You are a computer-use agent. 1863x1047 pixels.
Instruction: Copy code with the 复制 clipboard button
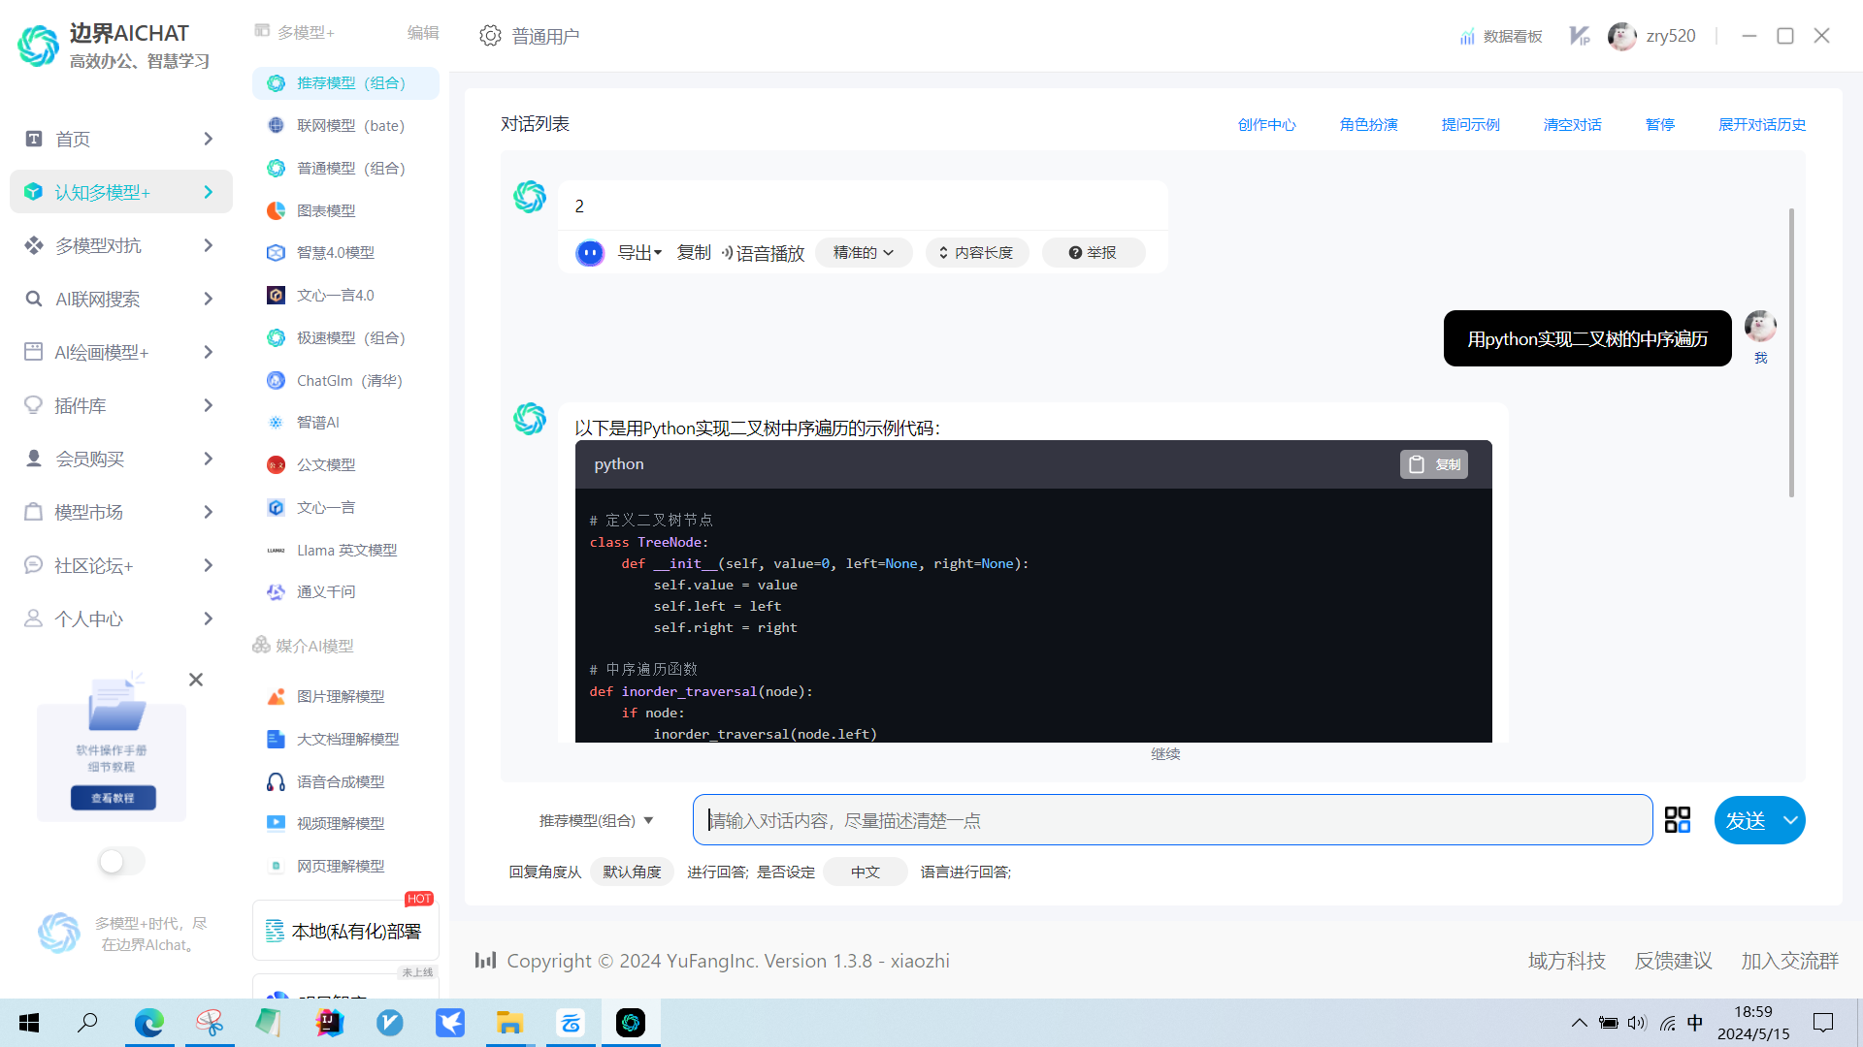[x=1433, y=464]
